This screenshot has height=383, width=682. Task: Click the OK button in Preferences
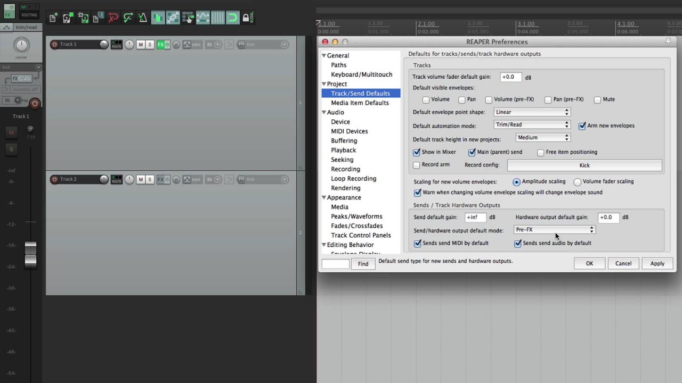589,263
